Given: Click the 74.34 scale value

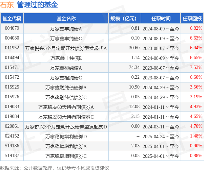Looking at the screenshot, I should pos(134,67).
